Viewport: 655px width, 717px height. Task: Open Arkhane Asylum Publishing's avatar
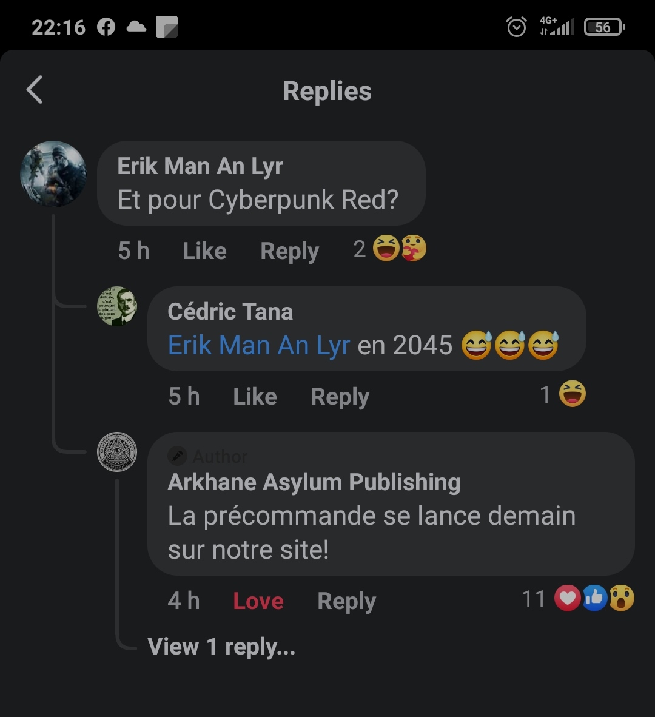pos(118,452)
